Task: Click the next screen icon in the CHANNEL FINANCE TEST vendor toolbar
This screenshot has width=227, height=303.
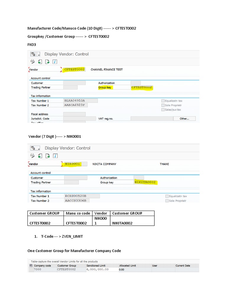Action: point(47,62)
